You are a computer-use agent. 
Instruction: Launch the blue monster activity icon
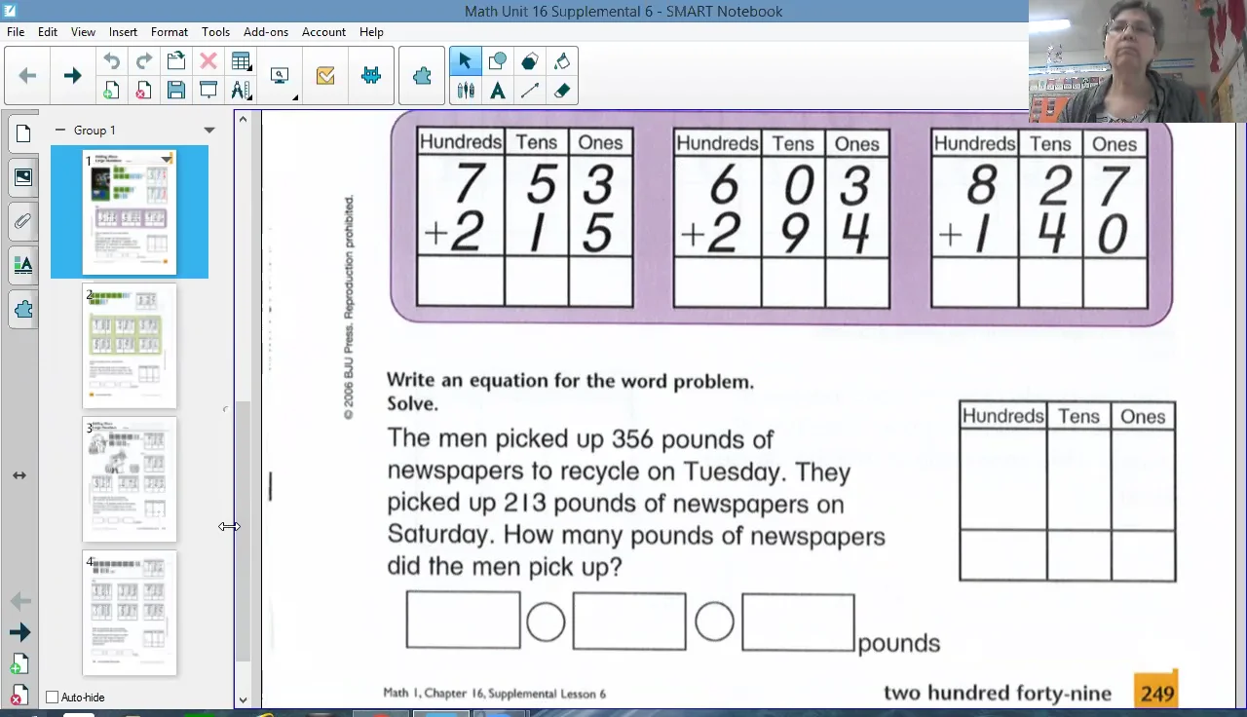pyautogui.click(x=371, y=76)
